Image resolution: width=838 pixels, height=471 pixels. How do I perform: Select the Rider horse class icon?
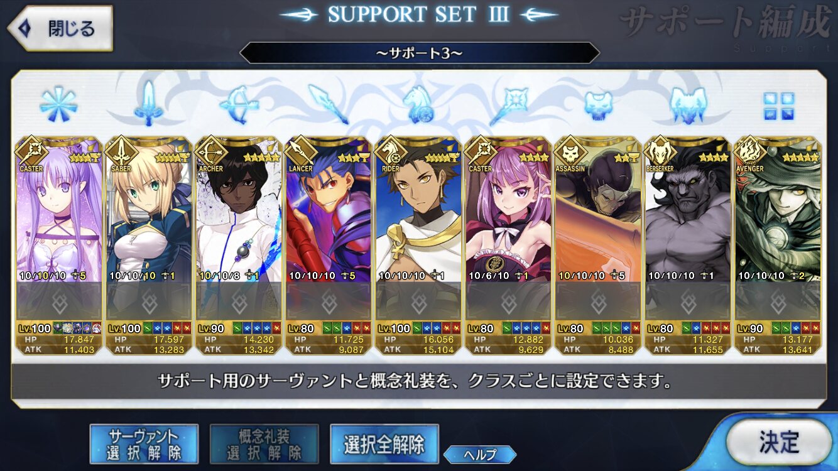click(418, 104)
